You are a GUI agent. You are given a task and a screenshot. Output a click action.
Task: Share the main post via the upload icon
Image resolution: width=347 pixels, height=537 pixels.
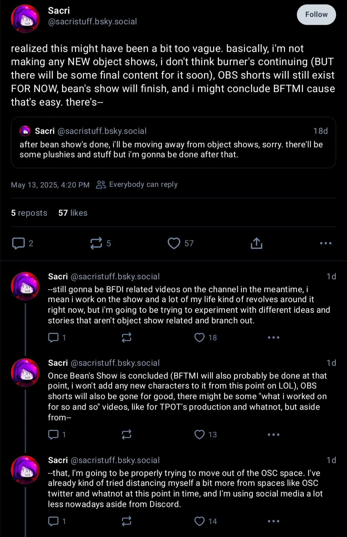click(x=256, y=243)
